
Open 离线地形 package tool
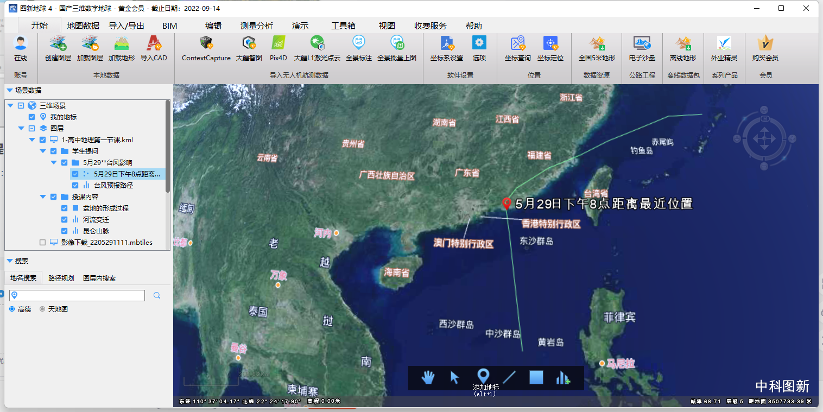click(x=683, y=43)
